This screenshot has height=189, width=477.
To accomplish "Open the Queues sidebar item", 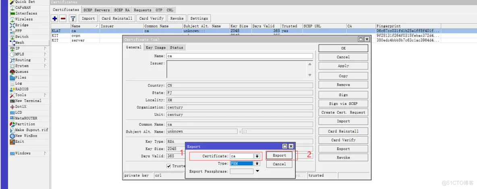I will pos(22,72).
